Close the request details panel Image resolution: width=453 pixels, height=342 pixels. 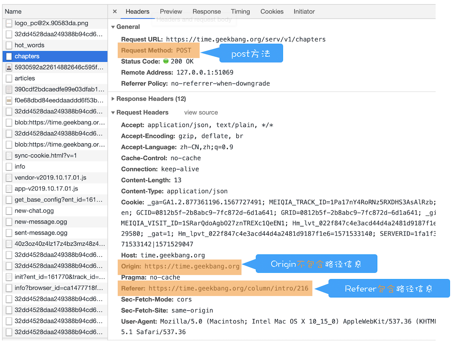[x=115, y=11]
